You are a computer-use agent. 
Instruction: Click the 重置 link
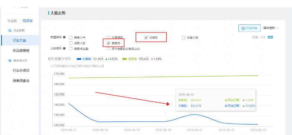[x=270, y=37]
